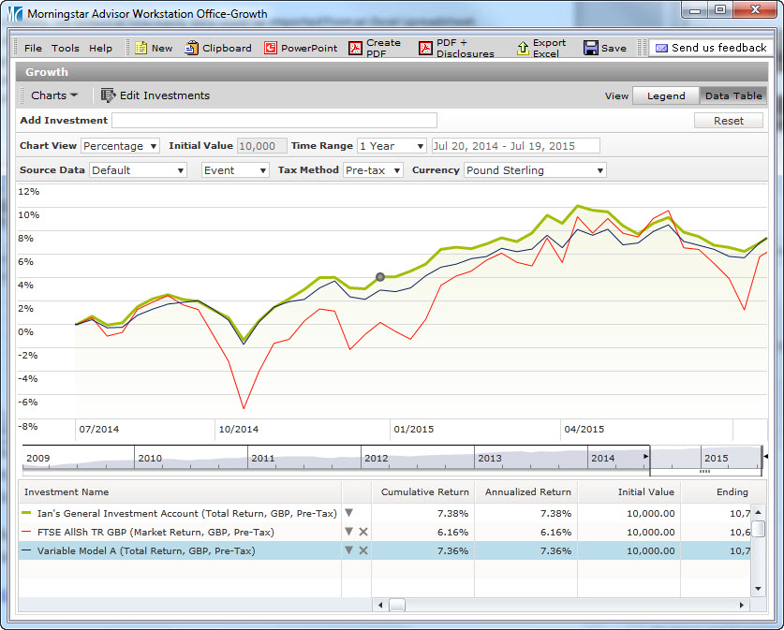This screenshot has height=630, width=784.
Task: Open the Time Range dropdown
Action: point(392,146)
